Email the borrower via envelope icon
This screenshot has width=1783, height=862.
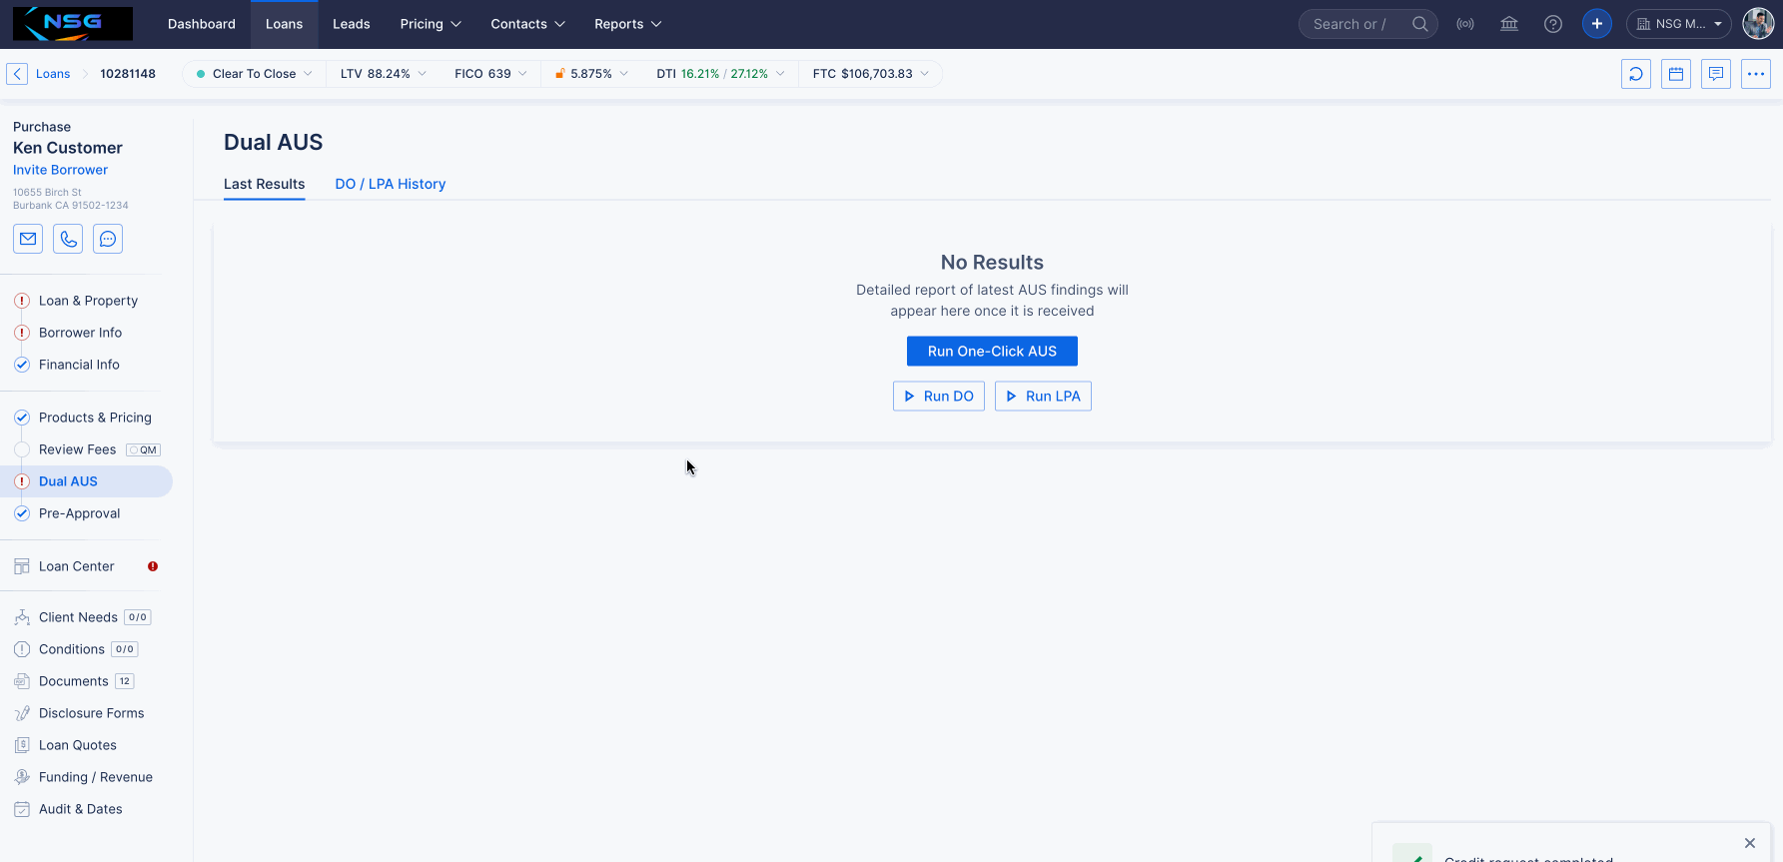pos(28,239)
